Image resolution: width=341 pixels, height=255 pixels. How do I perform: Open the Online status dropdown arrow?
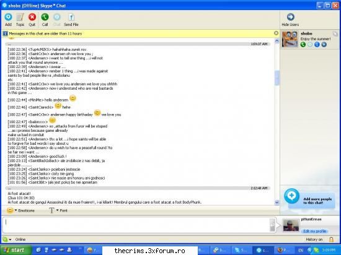tap(10, 240)
